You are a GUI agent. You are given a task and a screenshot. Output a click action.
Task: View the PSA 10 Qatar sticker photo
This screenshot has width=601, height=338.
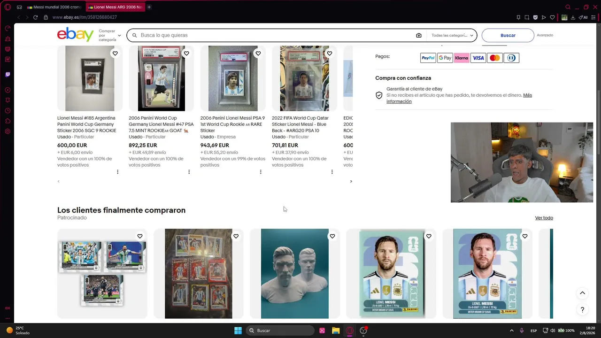coord(304,78)
